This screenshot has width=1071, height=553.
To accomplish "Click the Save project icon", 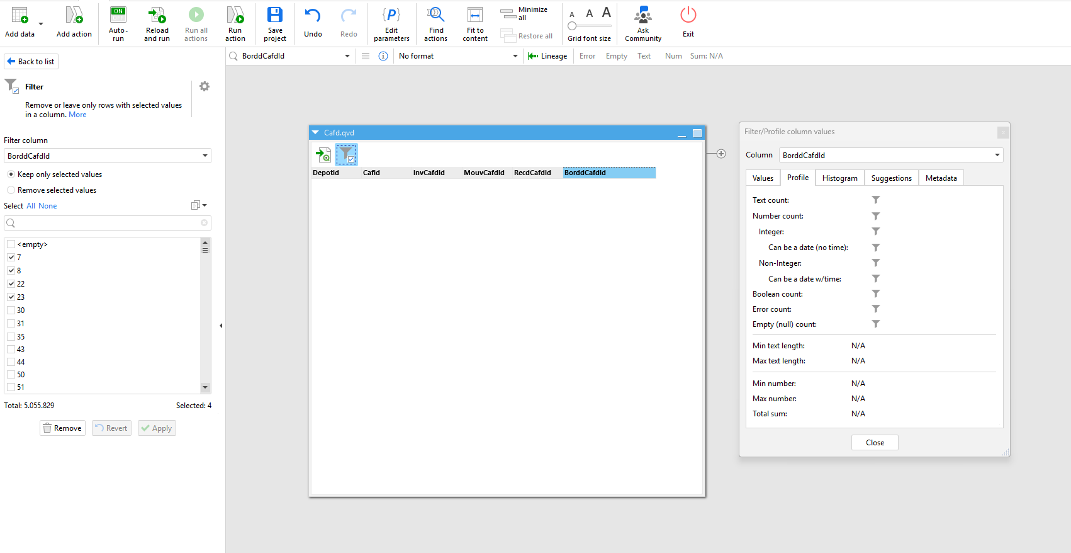I will coord(275,16).
